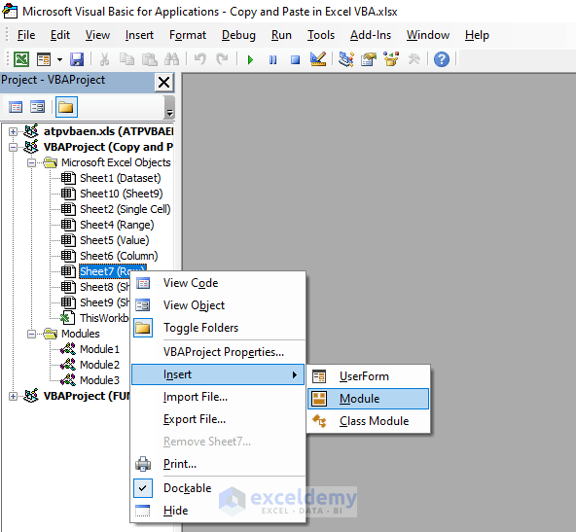Click the Reset stop icon
The image size is (576, 532).
tap(296, 59)
